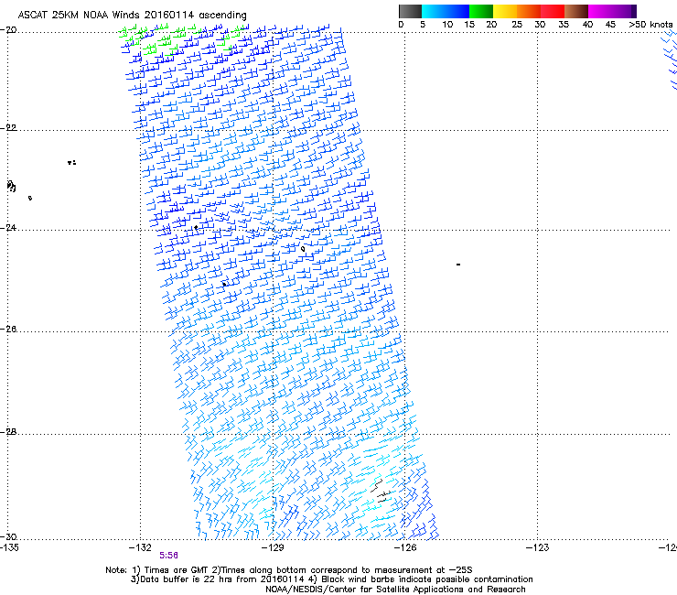Click the legend label '45' under the color bar
Screen dimensions: 677x595
(610, 25)
